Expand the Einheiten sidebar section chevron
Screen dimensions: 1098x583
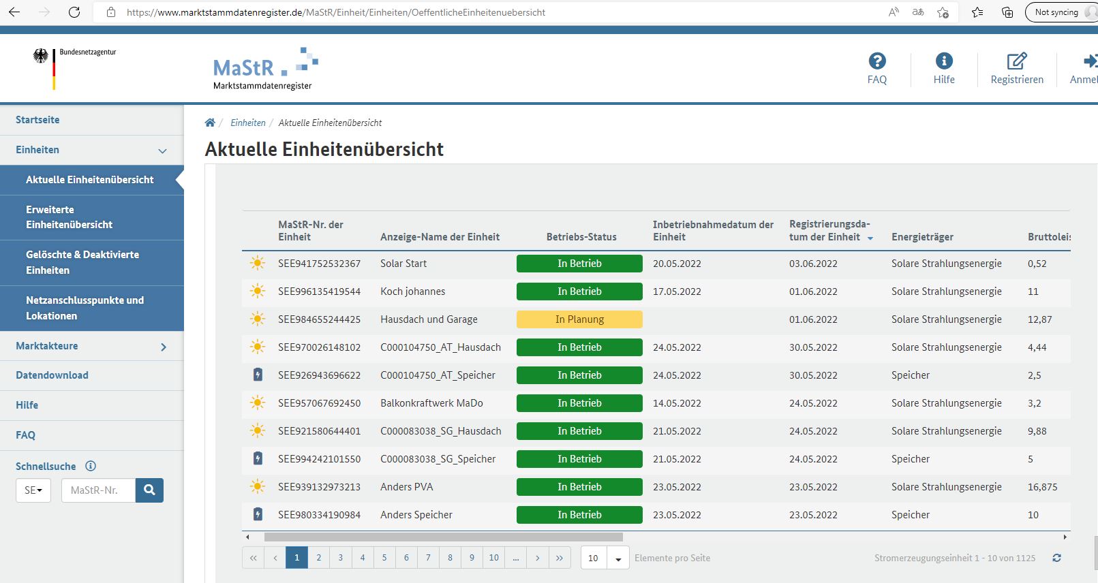click(x=162, y=151)
